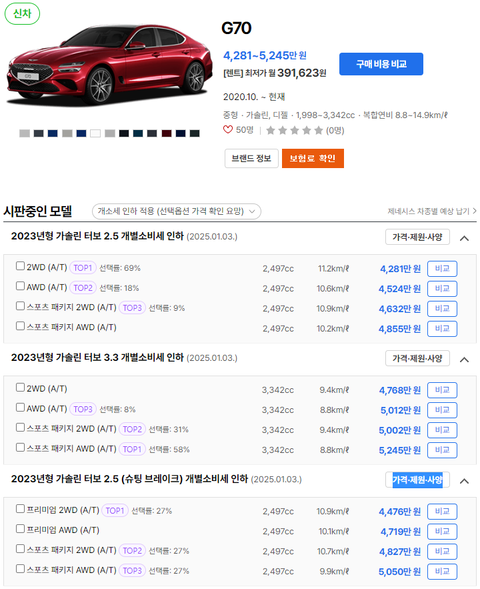Click 비교 for the 4,855만 원 model
480x589 pixels.
pyautogui.click(x=442, y=329)
